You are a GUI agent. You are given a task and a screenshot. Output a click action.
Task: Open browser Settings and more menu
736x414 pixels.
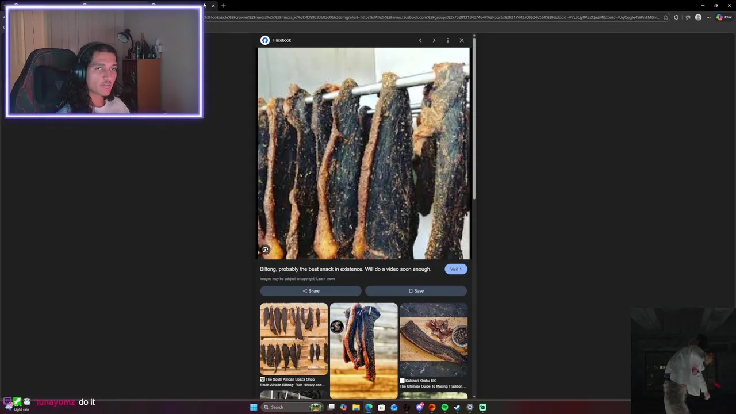(x=708, y=17)
